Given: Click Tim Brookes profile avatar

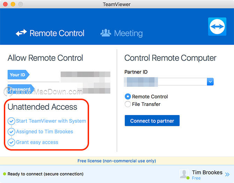Looking at the screenshot, I should [184, 174].
